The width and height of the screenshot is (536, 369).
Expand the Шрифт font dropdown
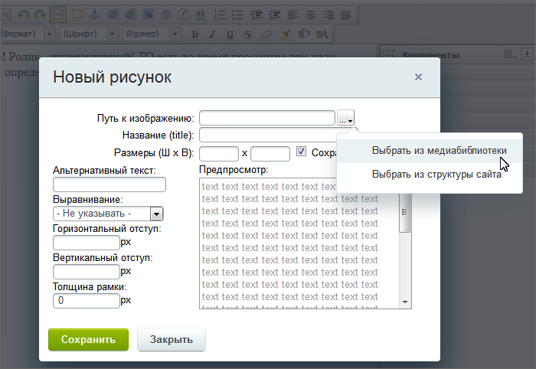coord(89,34)
